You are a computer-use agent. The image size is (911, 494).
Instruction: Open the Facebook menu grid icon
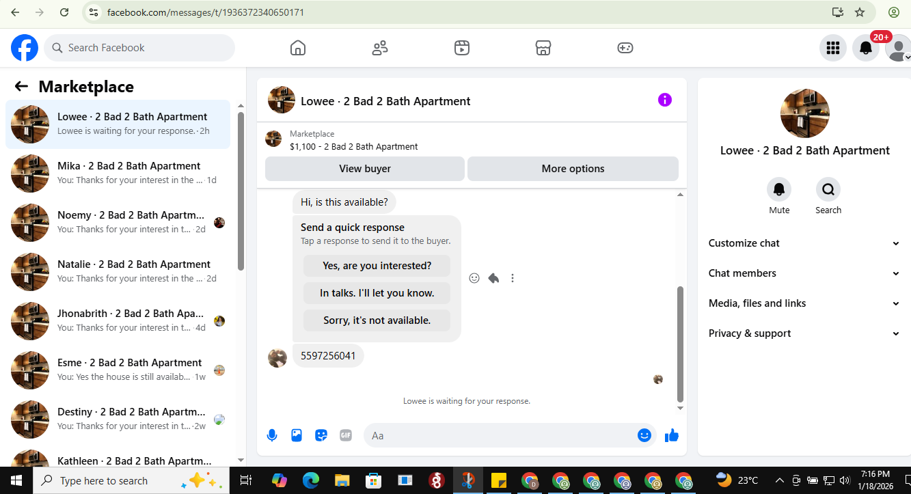pos(833,48)
